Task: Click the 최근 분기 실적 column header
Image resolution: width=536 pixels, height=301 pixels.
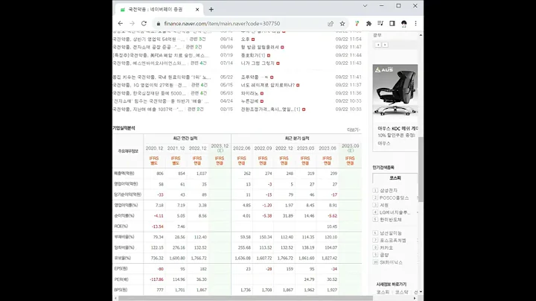Action: (297, 138)
